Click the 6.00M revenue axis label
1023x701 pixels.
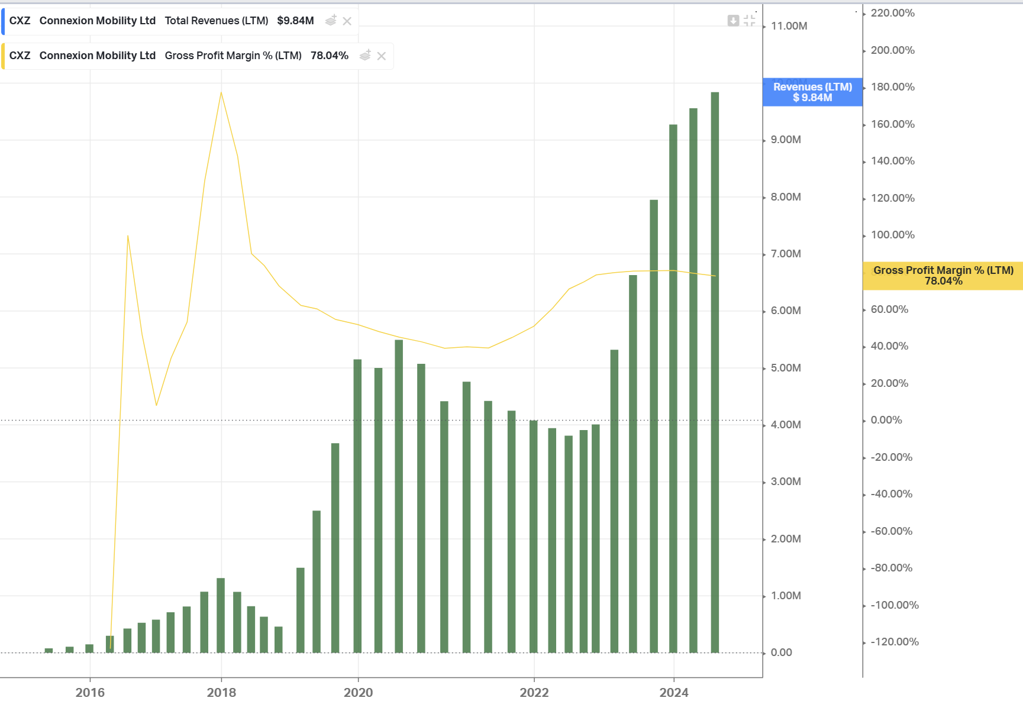pyautogui.click(x=786, y=311)
